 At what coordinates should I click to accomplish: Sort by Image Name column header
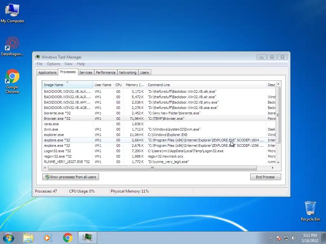click(x=67, y=85)
